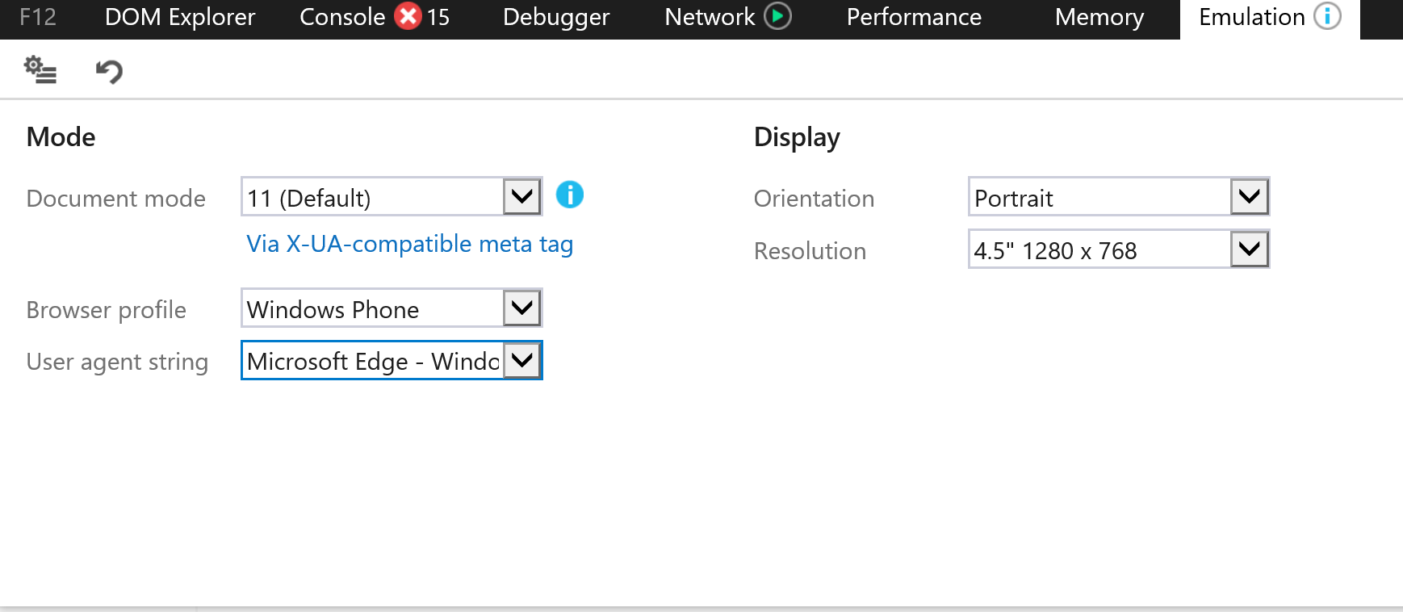
Task: Click the User agent string label
Action: [x=117, y=362]
